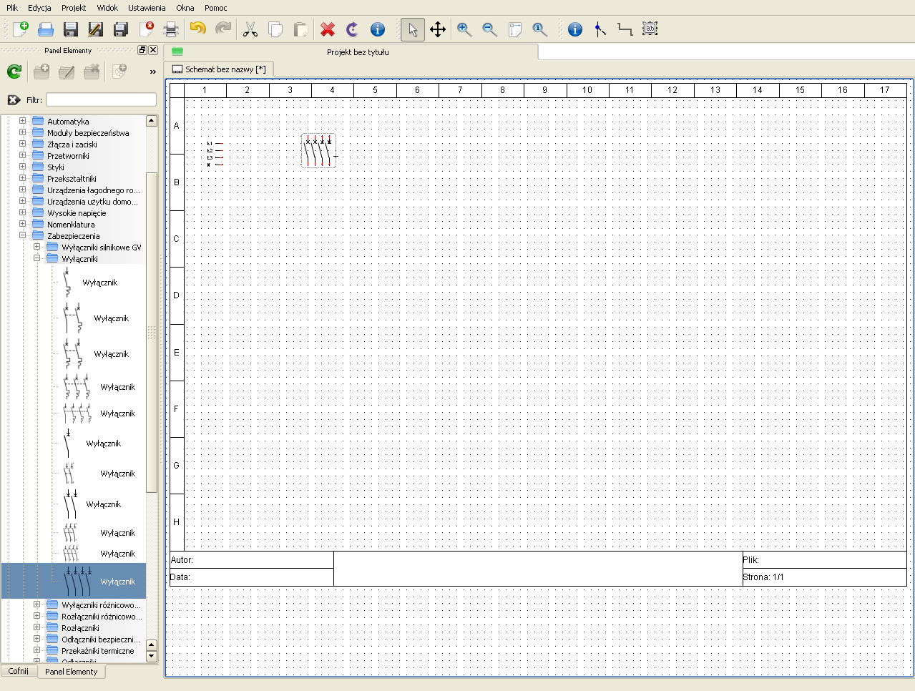Click the Print icon in the toolbar
This screenshot has width=915, height=691.
tap(170, 29)
